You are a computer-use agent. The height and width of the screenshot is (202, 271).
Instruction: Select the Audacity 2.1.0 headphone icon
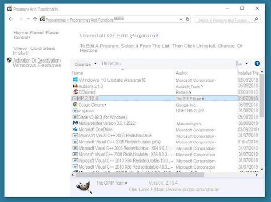tap(75, 86)
